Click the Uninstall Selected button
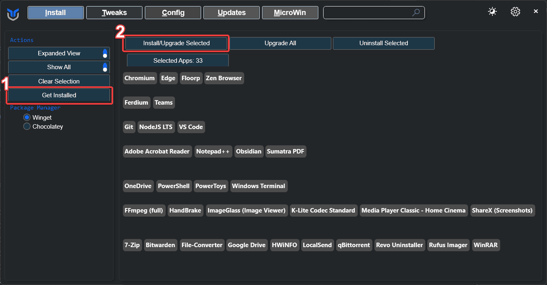 [383, 43]
